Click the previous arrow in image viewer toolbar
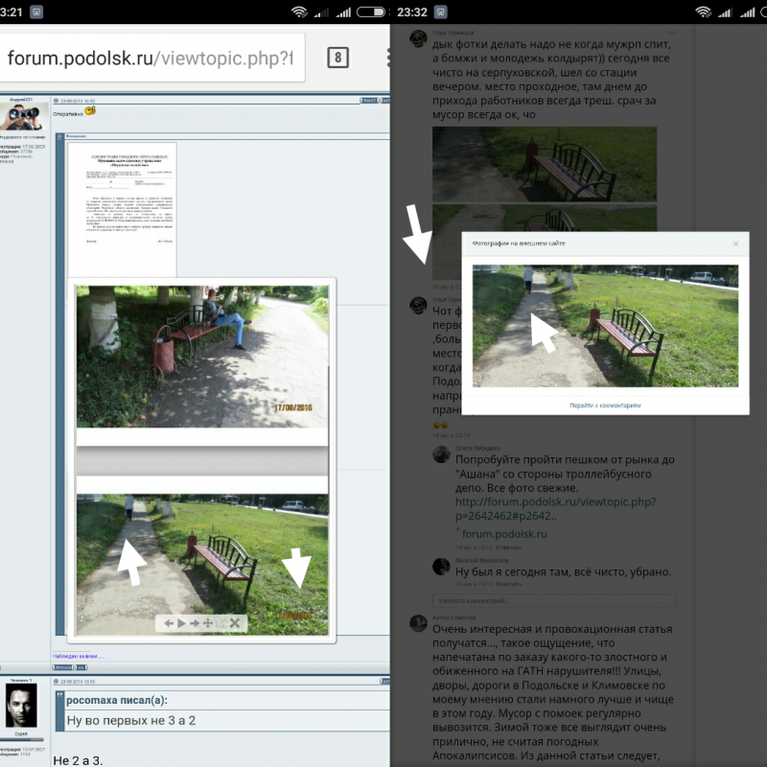767x767 pixels. click(170, 623)
